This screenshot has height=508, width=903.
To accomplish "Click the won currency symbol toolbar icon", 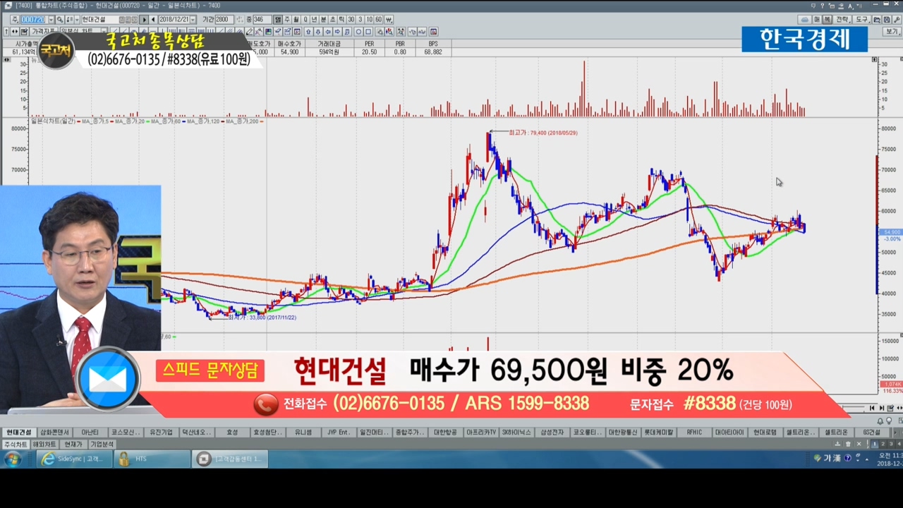I will (x=389, y=20).
